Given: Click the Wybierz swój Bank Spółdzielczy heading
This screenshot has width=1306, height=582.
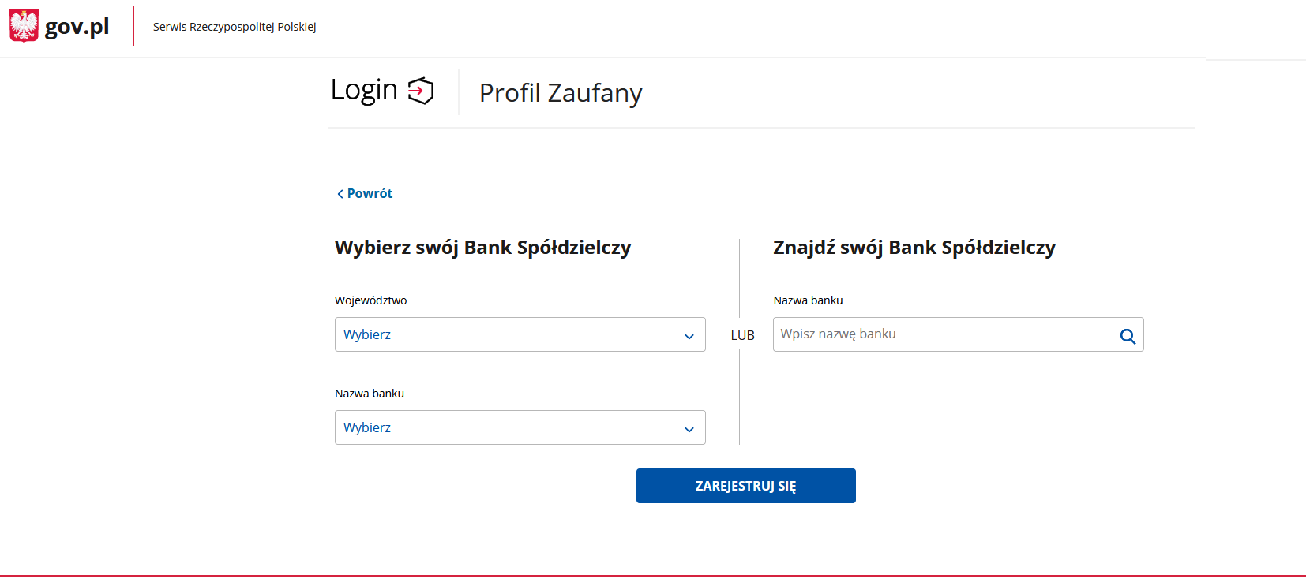Looking at the screenshot, I should coord(483,248).
